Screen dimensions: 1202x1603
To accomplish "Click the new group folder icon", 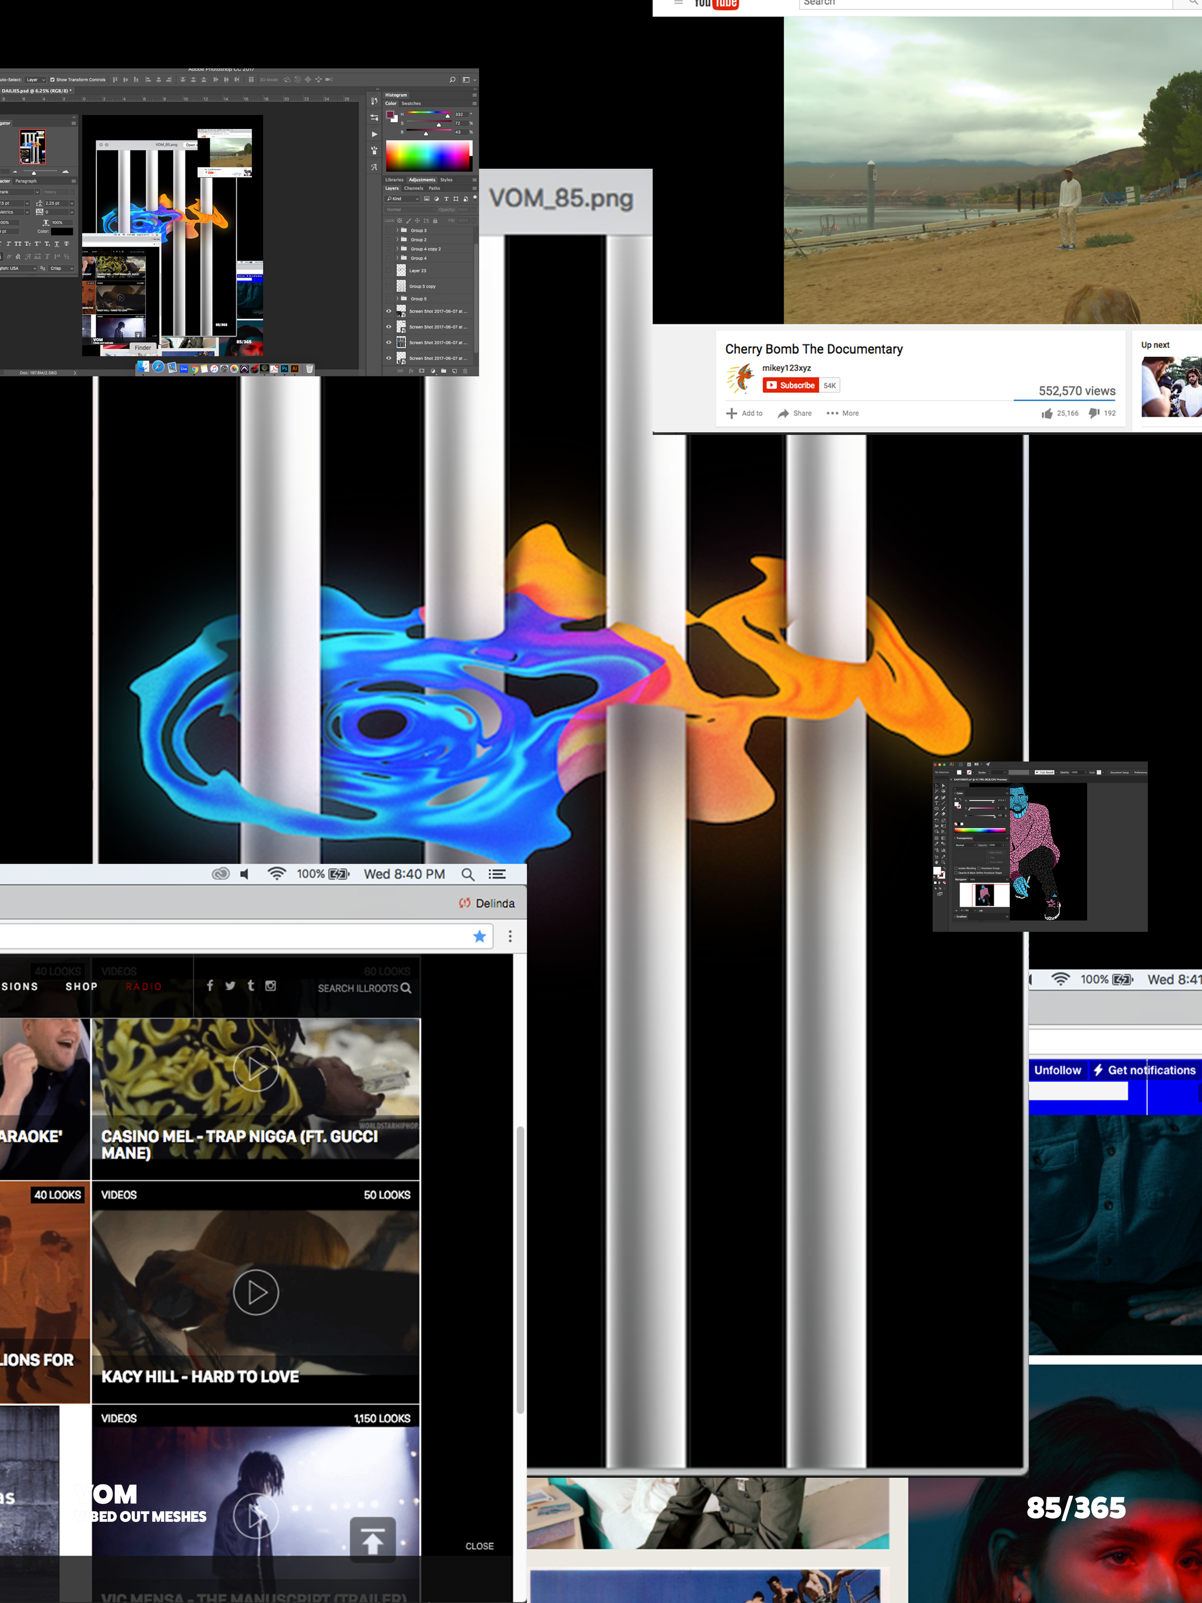I will pyautogui.click(x=443, y=371).
